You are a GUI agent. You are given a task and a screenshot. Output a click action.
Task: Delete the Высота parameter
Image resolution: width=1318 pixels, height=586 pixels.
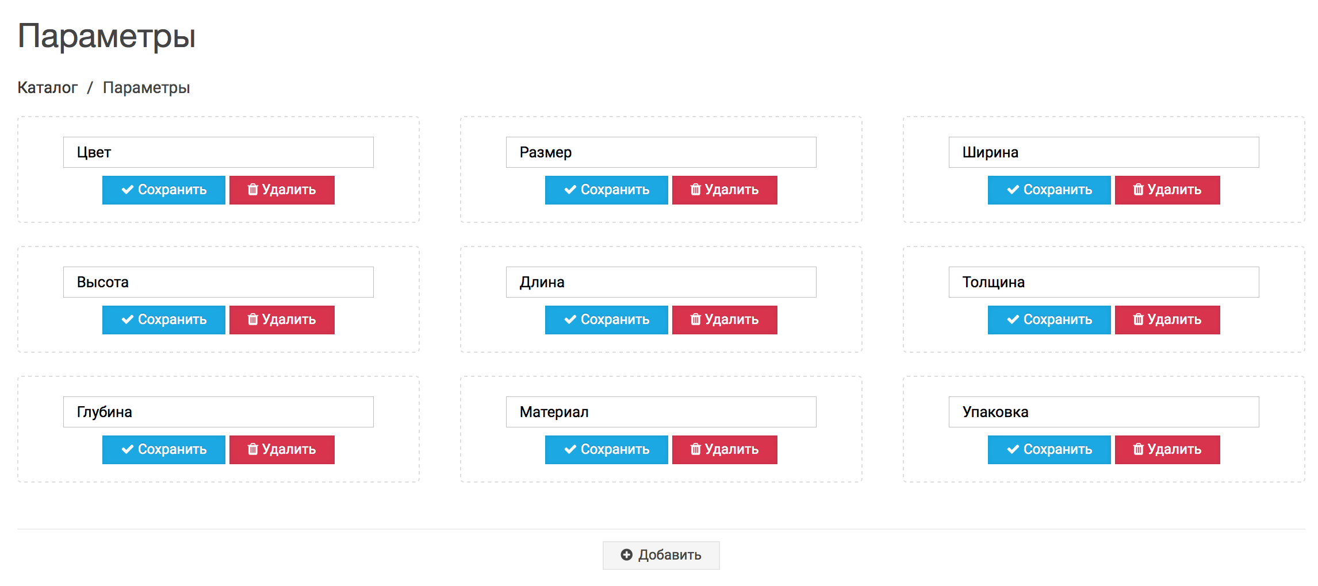282,320
